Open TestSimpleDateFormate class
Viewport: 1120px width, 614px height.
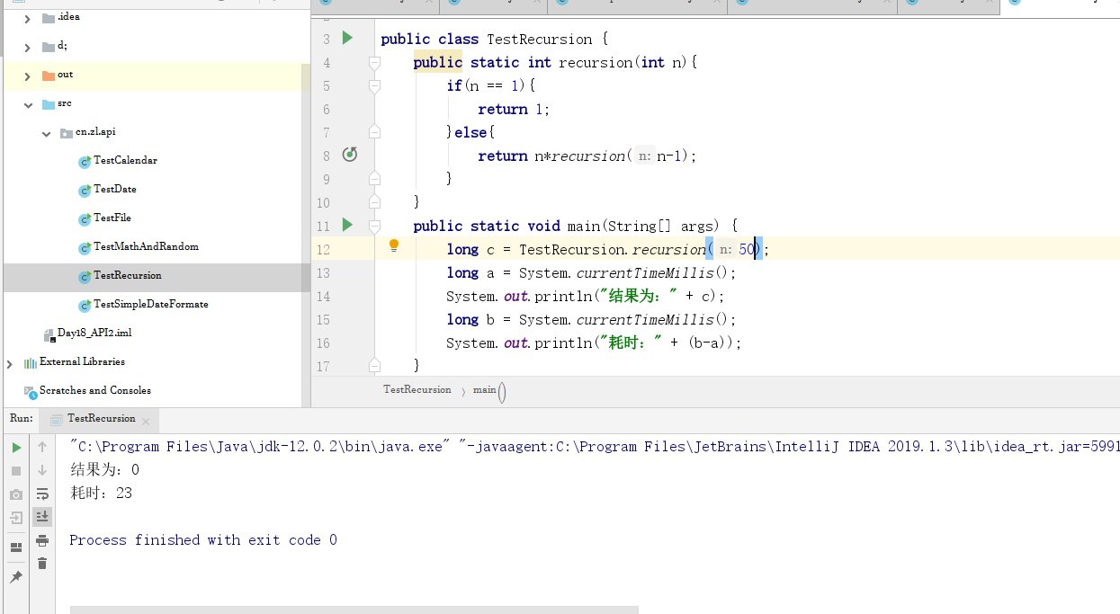pos(150,304)
